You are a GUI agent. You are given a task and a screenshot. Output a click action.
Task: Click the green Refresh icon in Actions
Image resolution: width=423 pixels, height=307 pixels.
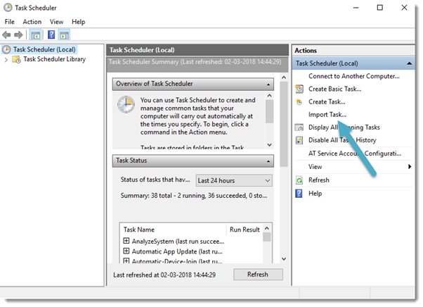coord(299,180)
